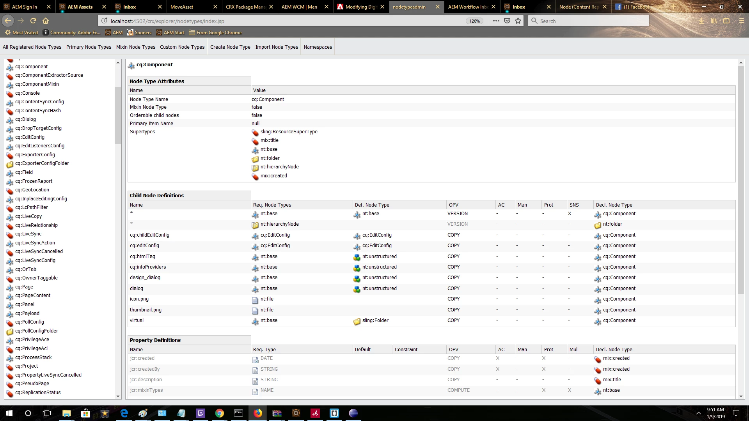
Task: Open Mixin Node Types tab
Action: tap(135, 47)
